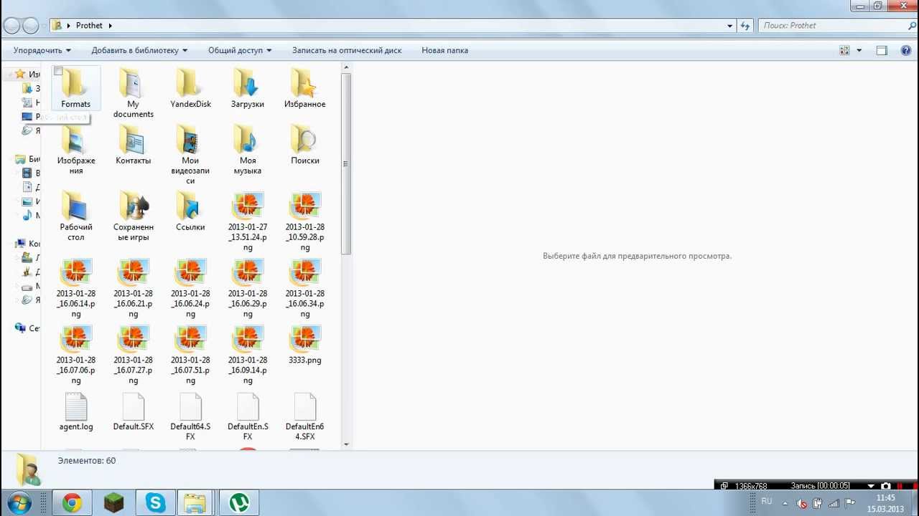
Task: Select the agent.log file
Action: tap(75, 411)
